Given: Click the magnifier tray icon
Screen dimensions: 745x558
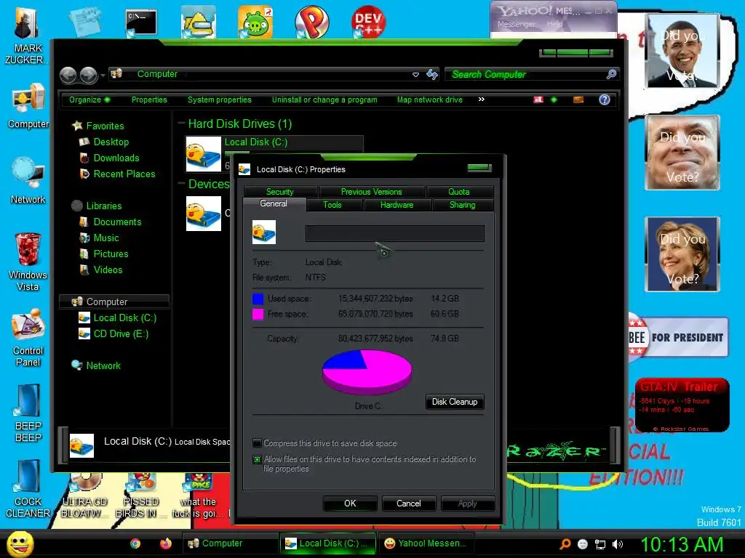Looking at the screenshot, I should (565, 544).
